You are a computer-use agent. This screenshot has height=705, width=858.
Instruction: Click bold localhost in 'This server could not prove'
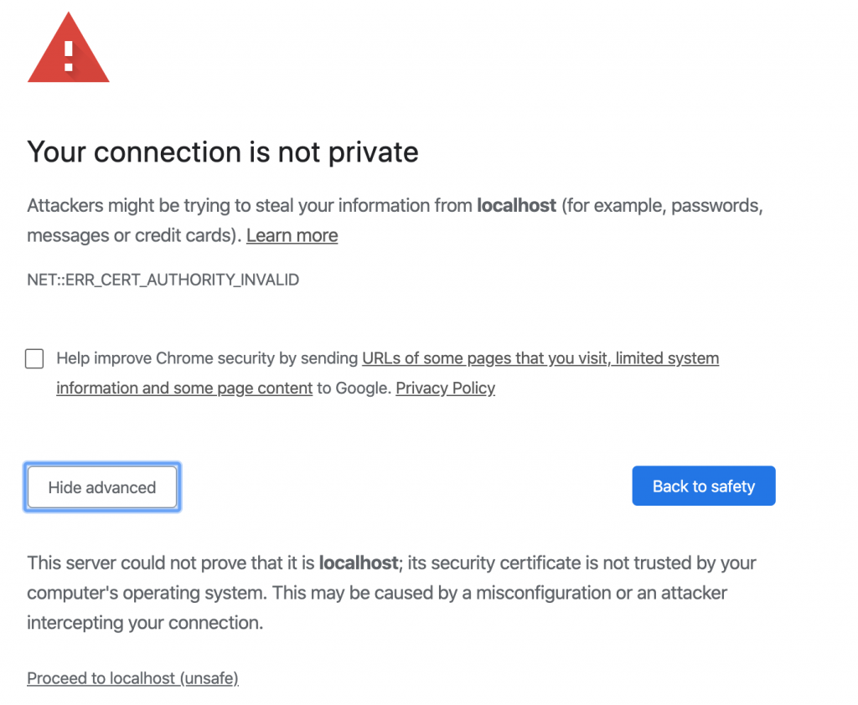[358, 563]
